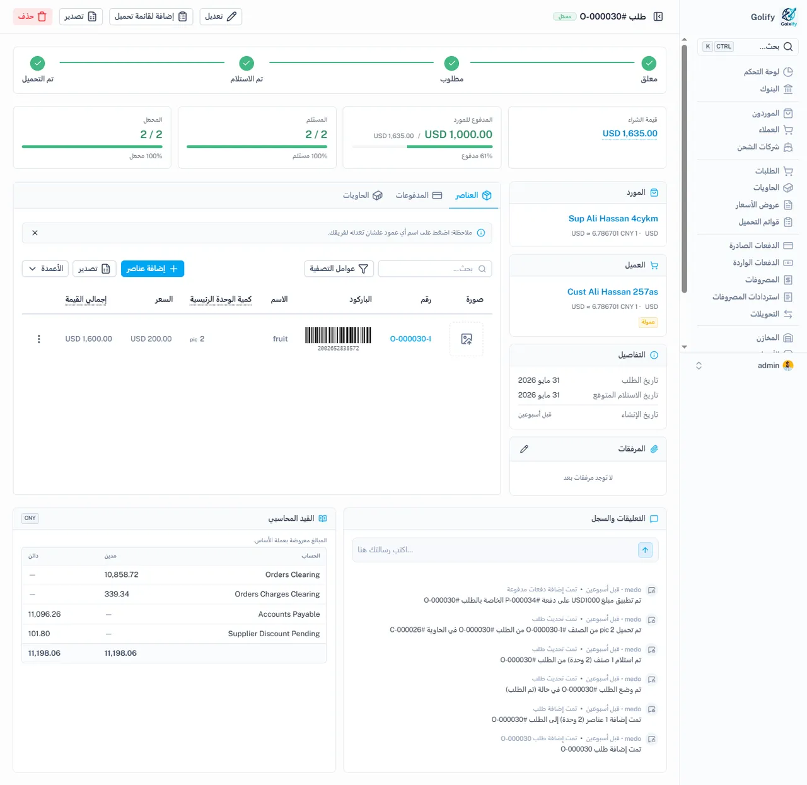Image resolution: width=807 pixels, height=785 pixels.
Task: Click the تم التحميل step checkmark
Action: [38, 63]
